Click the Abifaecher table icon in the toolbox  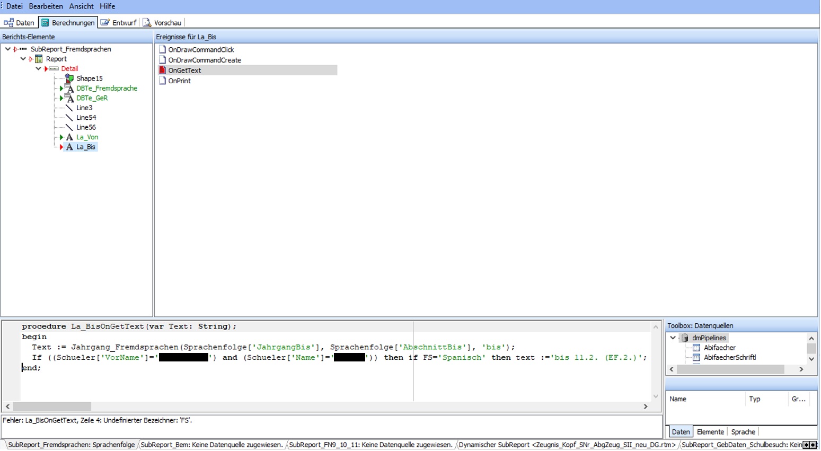click(696, 348)
